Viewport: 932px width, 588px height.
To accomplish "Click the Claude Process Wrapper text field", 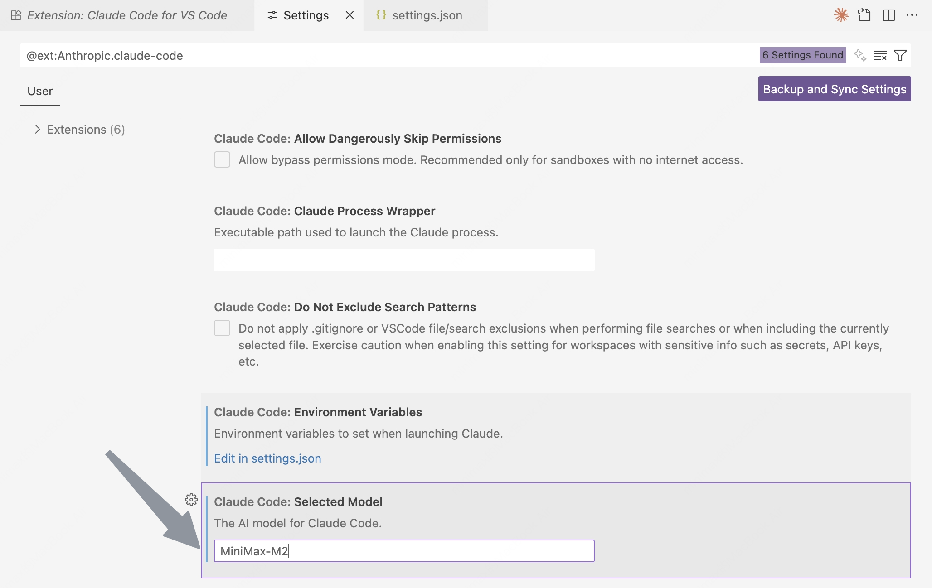I will (x=404, y=260).
